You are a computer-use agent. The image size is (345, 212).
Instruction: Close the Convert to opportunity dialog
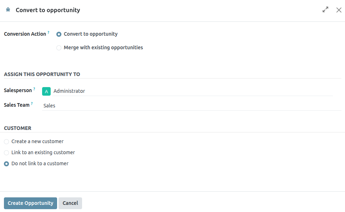[339, 10]
